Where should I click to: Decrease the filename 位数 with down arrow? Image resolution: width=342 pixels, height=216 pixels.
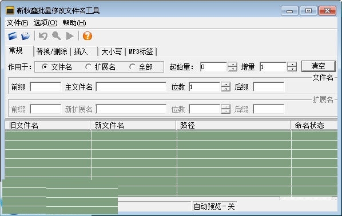(x=225, y=89)
